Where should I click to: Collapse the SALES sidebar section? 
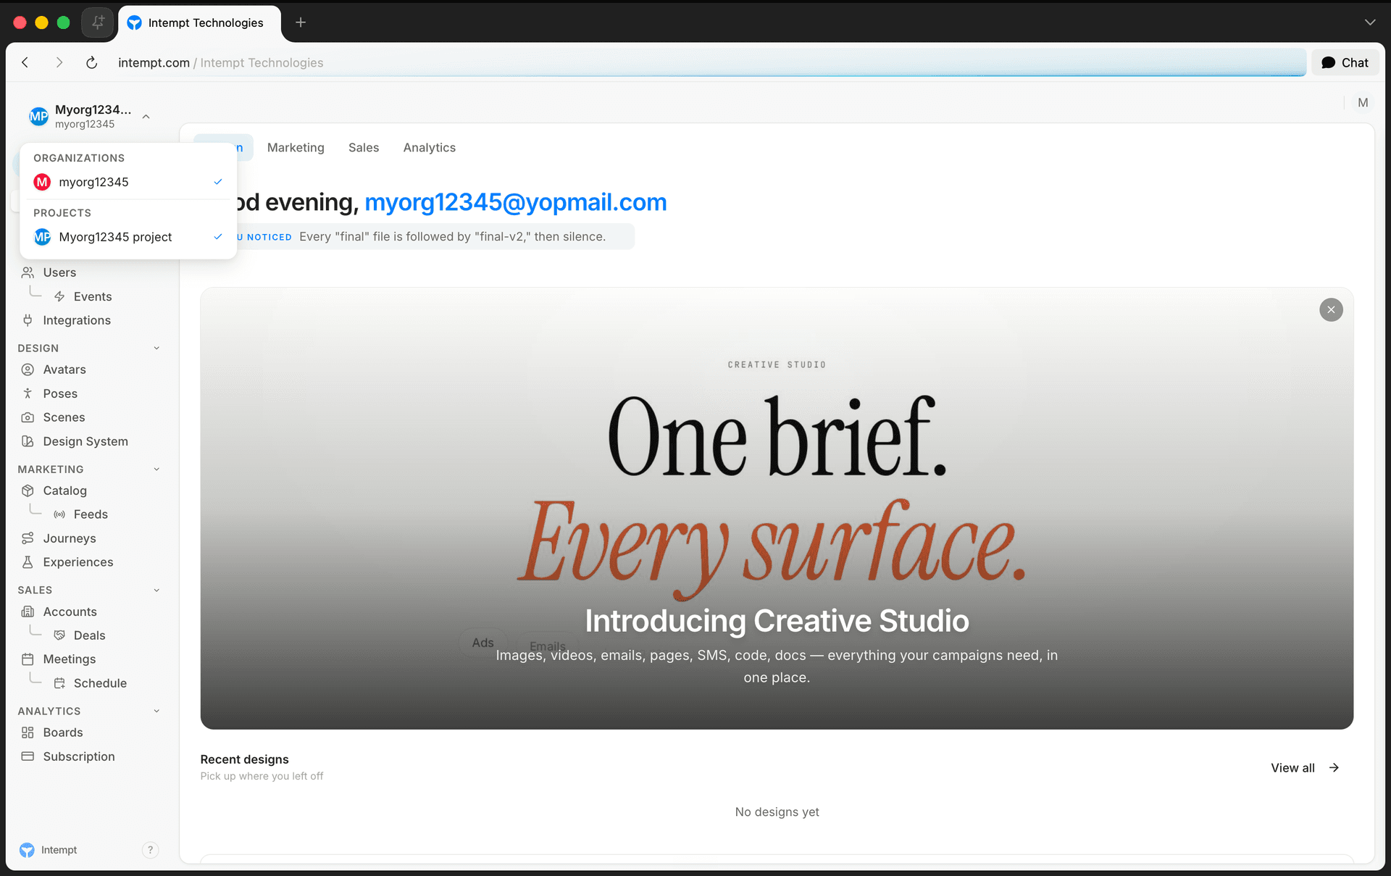pos(156,591)
